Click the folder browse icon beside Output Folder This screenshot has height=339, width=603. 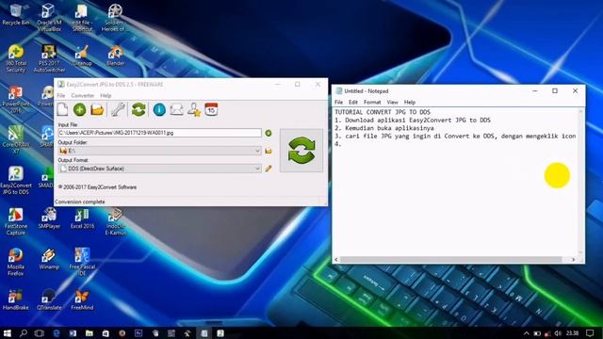pyautogui.click(x=269, y=151)
